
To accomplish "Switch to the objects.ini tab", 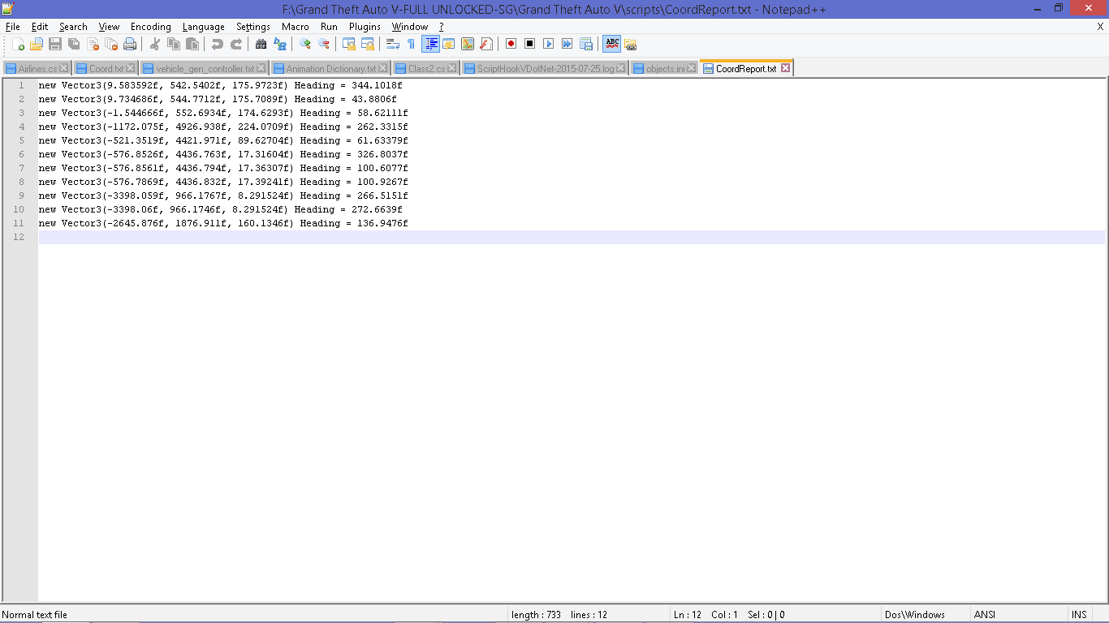I will click(x=666, y=69).
